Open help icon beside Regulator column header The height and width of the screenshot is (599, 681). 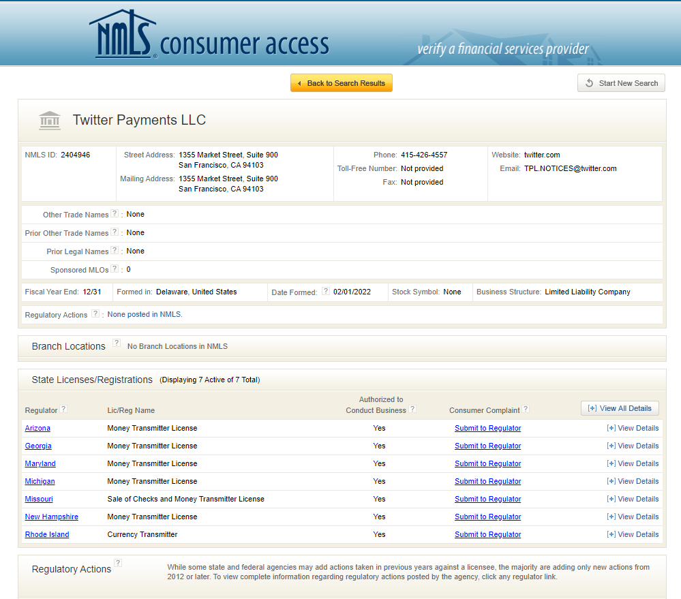click(x=63, y=409)
